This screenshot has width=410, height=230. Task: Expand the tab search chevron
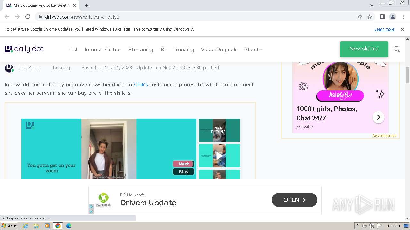click(x=372, y=5)
